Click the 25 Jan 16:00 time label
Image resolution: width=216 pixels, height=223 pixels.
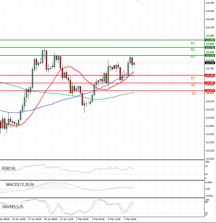pos(19,219)
